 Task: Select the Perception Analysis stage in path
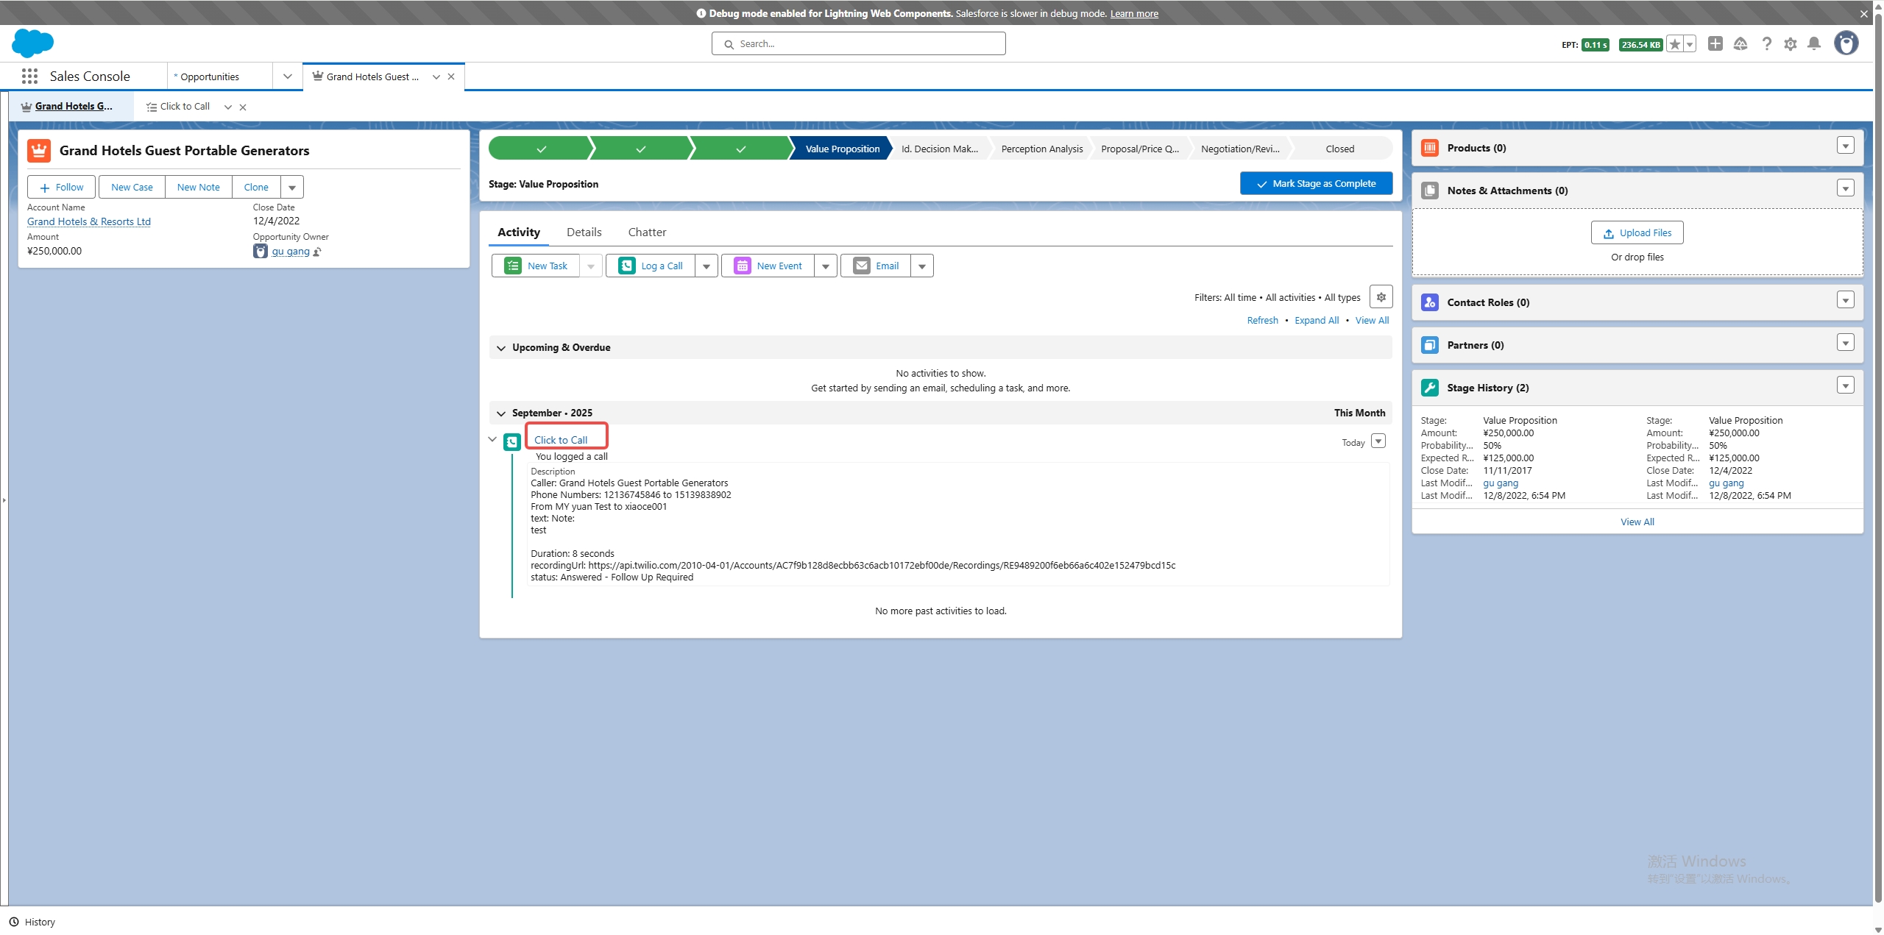click(1041, 149)
